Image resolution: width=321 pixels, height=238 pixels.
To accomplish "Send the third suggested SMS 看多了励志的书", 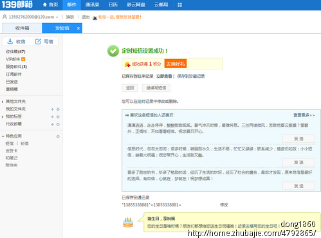I will click(298, 186).
